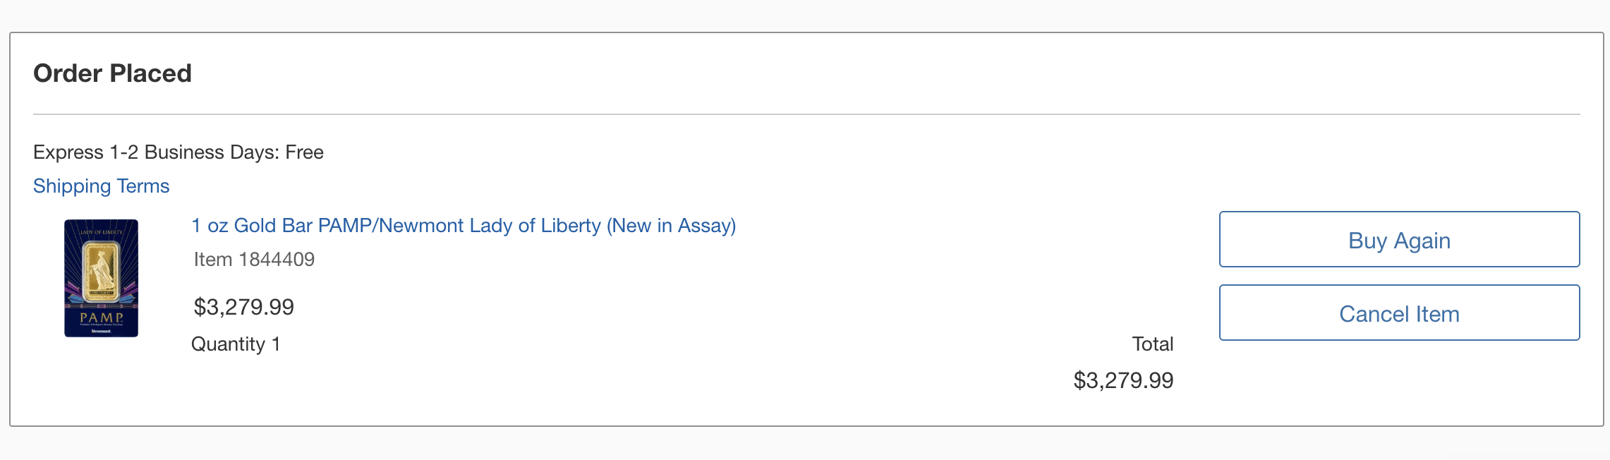Click the gold bar product thumbnail
Screen dimensions: 1610x460
click(x=101, y=278)
